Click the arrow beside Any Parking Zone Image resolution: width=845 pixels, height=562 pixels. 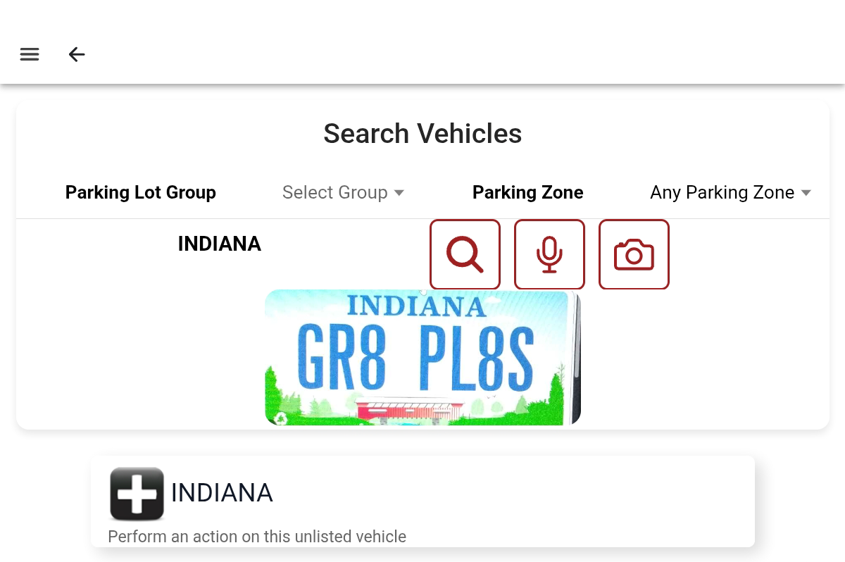(x=806, y=193)
